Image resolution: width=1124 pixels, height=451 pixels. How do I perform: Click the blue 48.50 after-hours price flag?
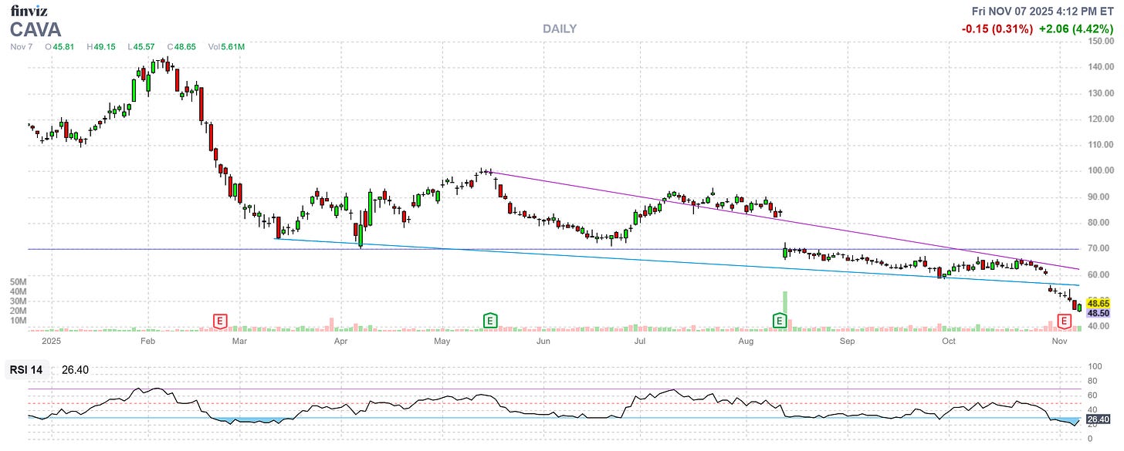(x=1096, y=314)
